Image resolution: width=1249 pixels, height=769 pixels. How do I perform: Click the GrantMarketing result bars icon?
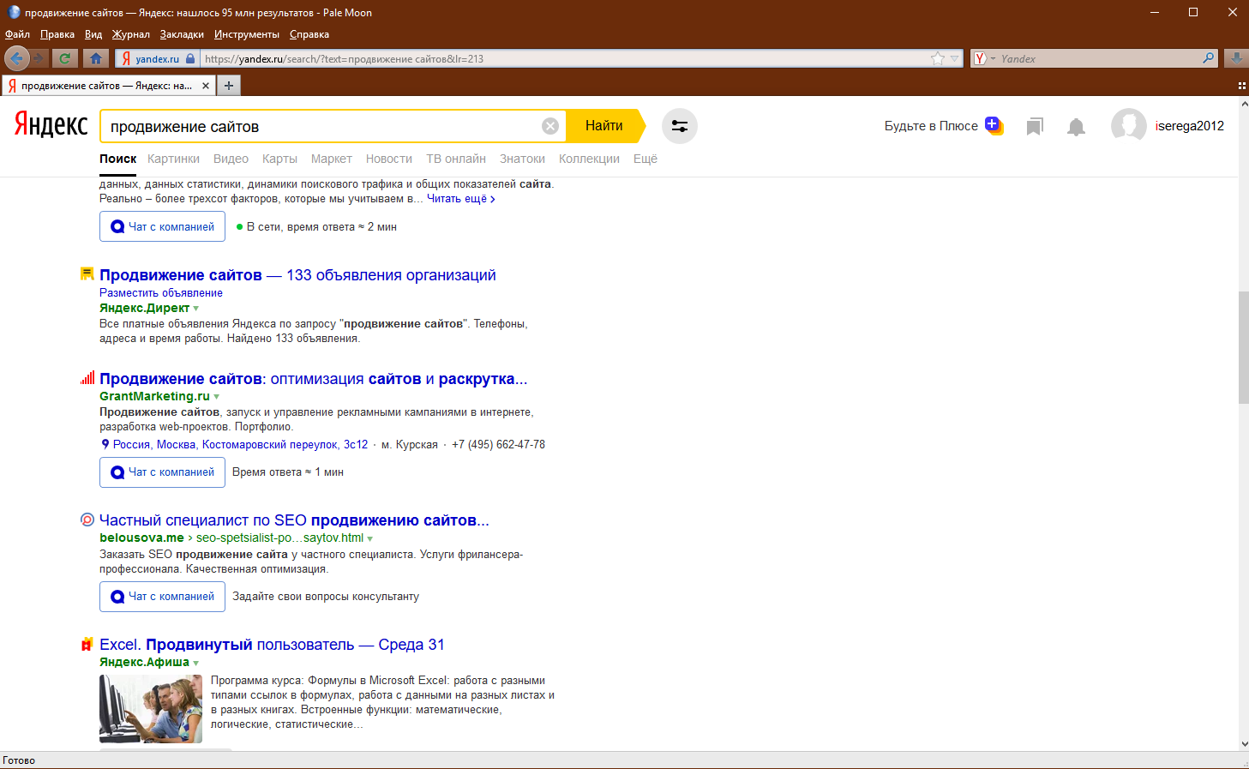pyautogui.click(x=87, y=378)
